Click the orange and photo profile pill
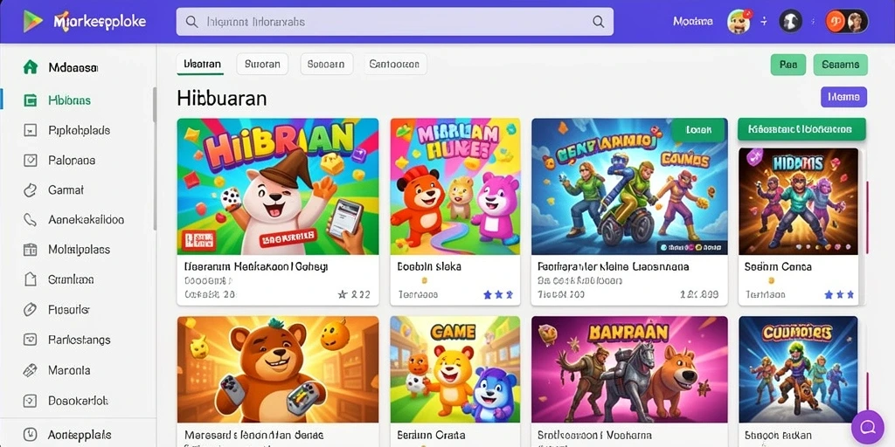 pos(846,22)
